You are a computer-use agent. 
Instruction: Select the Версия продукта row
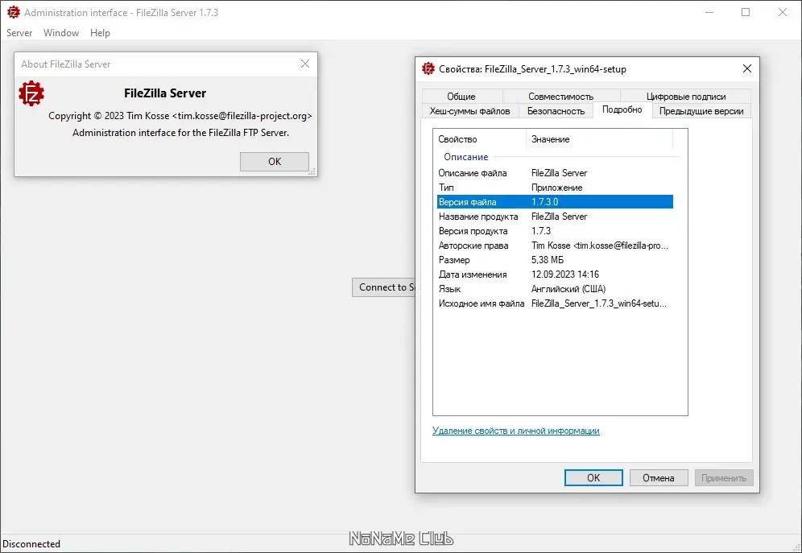[555, 231]
